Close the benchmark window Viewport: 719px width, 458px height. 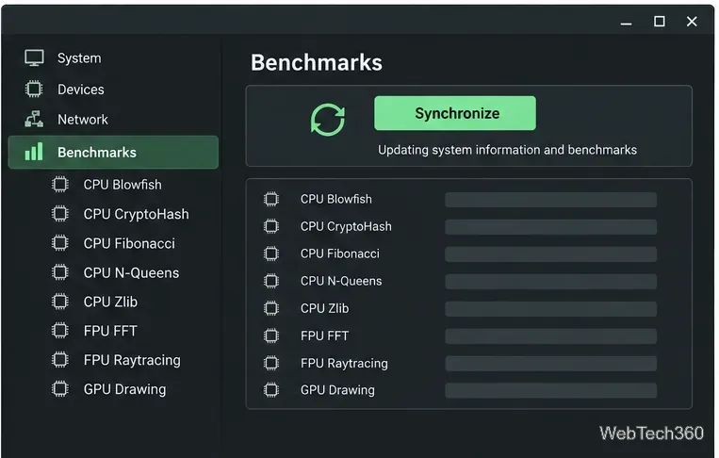(692, 22)
